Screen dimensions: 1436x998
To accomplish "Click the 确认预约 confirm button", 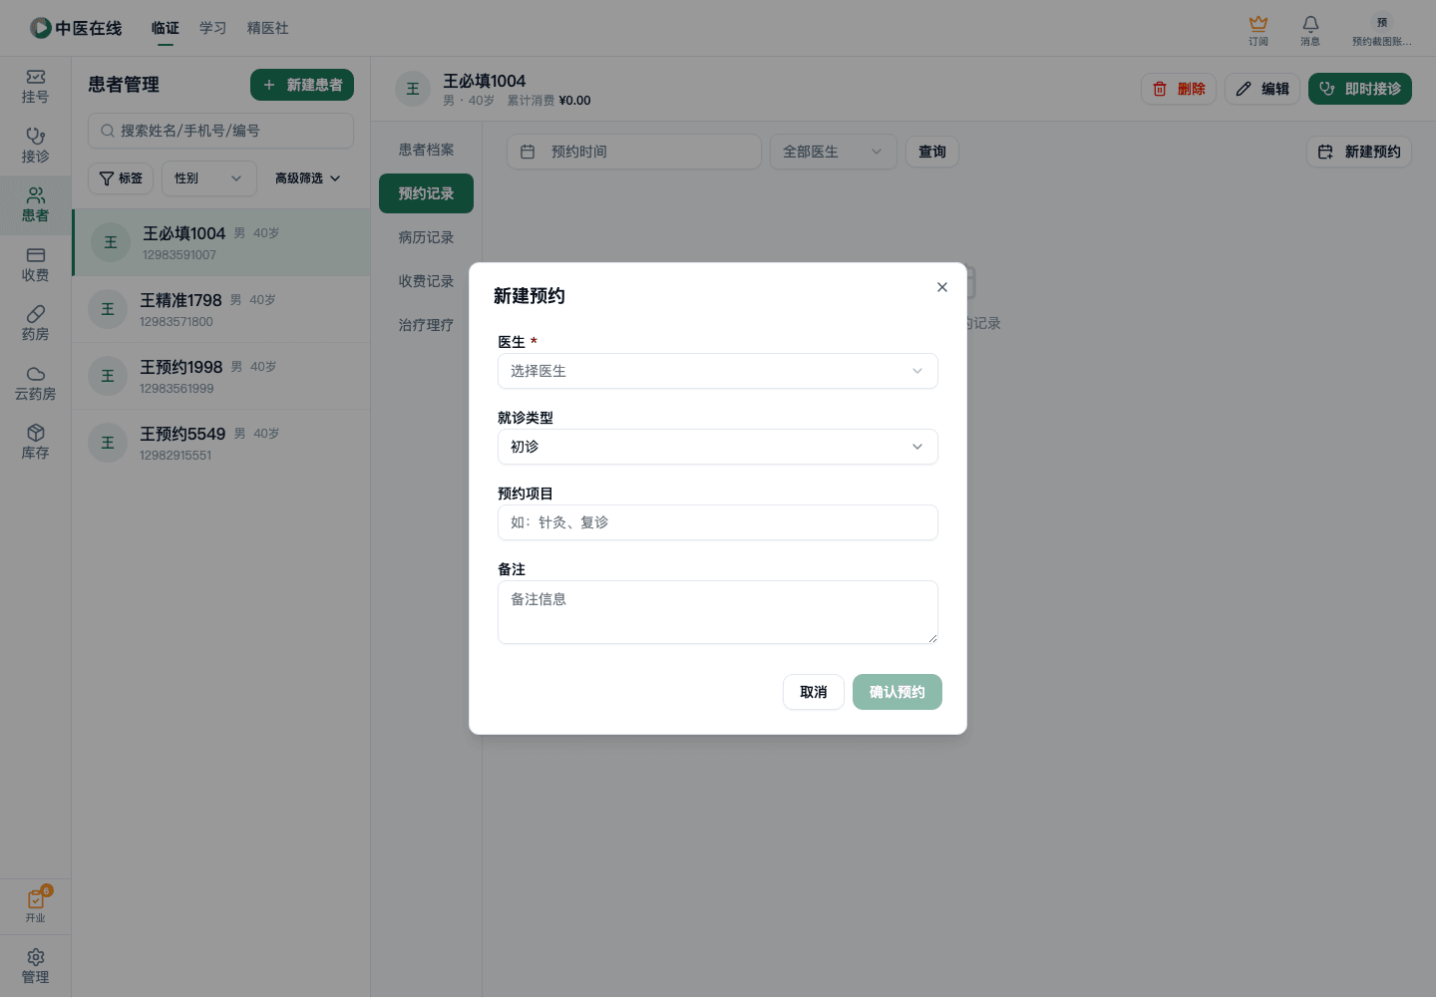I will (x=897, y=692).
